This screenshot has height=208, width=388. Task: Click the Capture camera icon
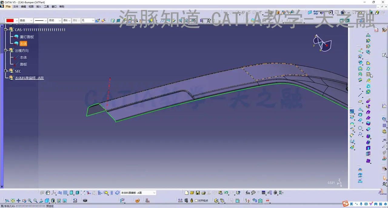pos(85,200)
